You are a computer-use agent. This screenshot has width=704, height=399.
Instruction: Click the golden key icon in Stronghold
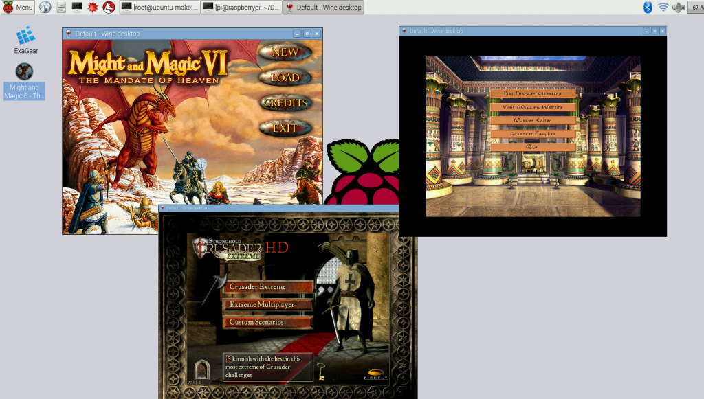click(321, 372)
